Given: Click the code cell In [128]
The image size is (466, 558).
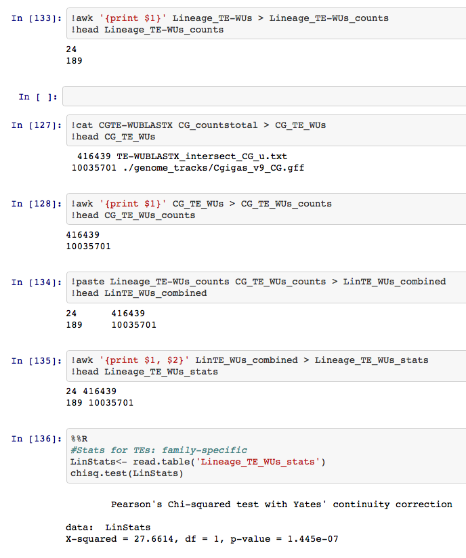Looking at the screenshot, I should [266, 209].
